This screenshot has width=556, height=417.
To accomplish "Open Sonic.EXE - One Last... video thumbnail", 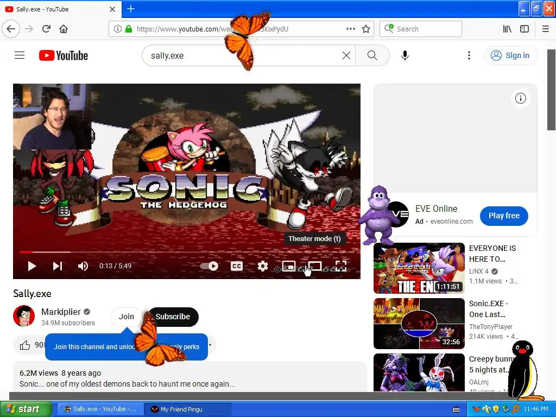I will tap(419, 324).
